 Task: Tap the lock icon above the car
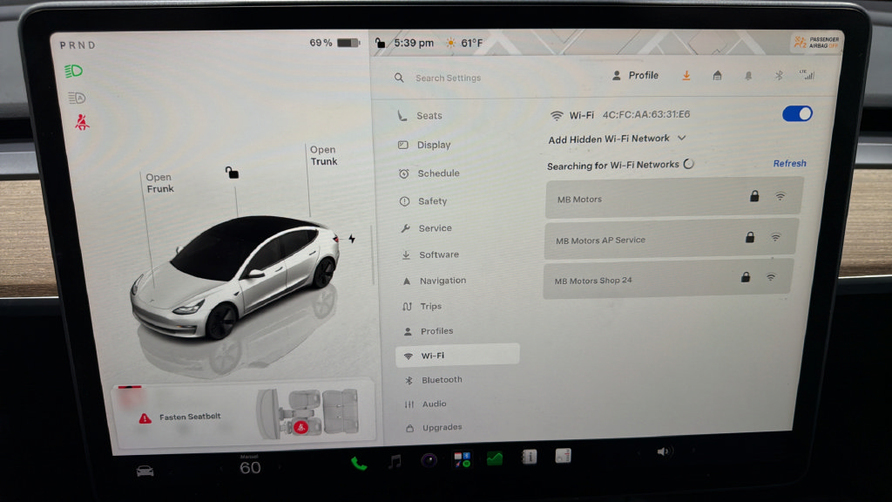click(x=232, y=172)
